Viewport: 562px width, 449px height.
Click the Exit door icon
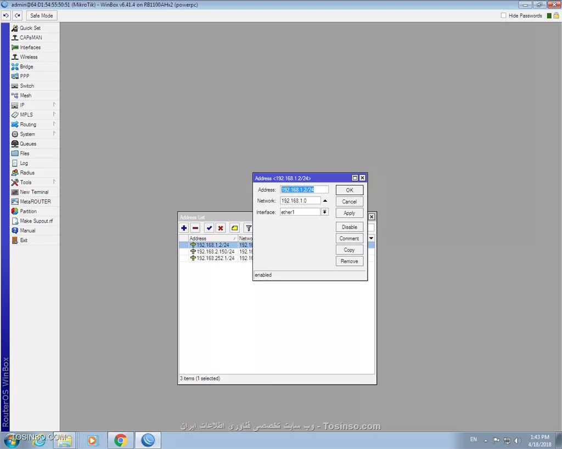click(15, 240)
